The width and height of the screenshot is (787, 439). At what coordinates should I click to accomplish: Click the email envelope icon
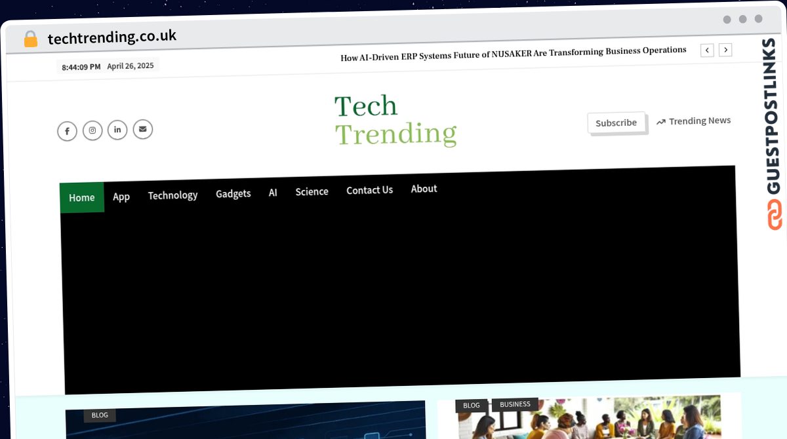click(x=142, y=129)
